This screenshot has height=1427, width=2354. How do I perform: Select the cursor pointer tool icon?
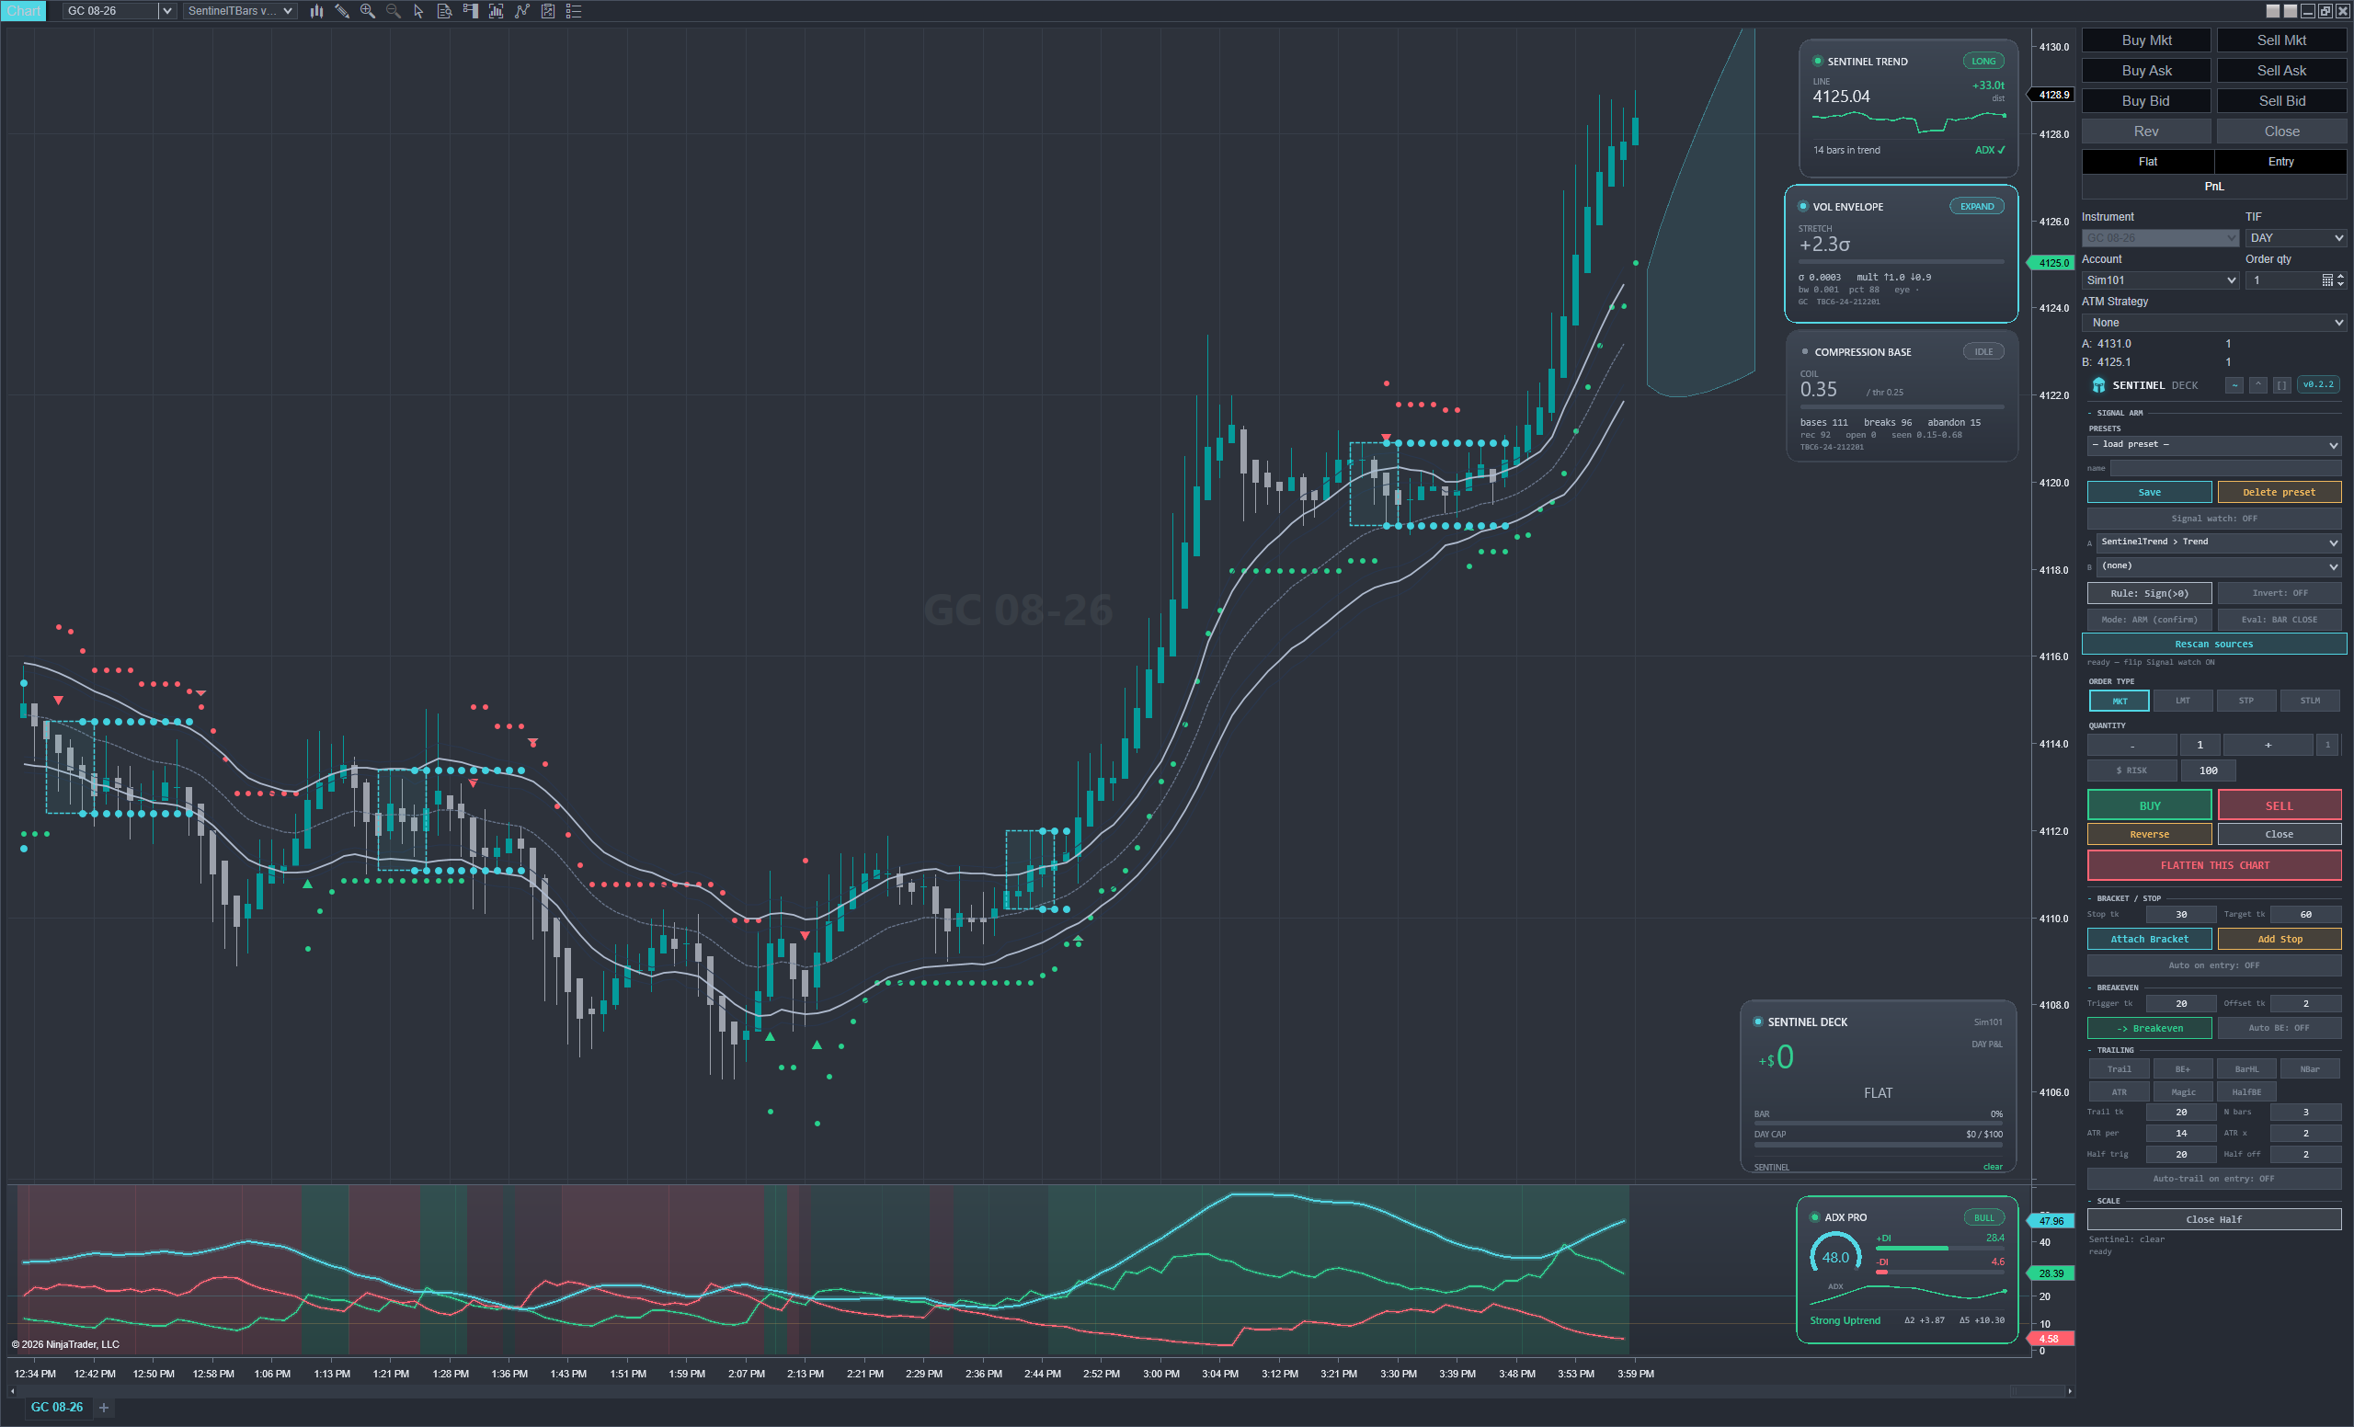point(418,11)
